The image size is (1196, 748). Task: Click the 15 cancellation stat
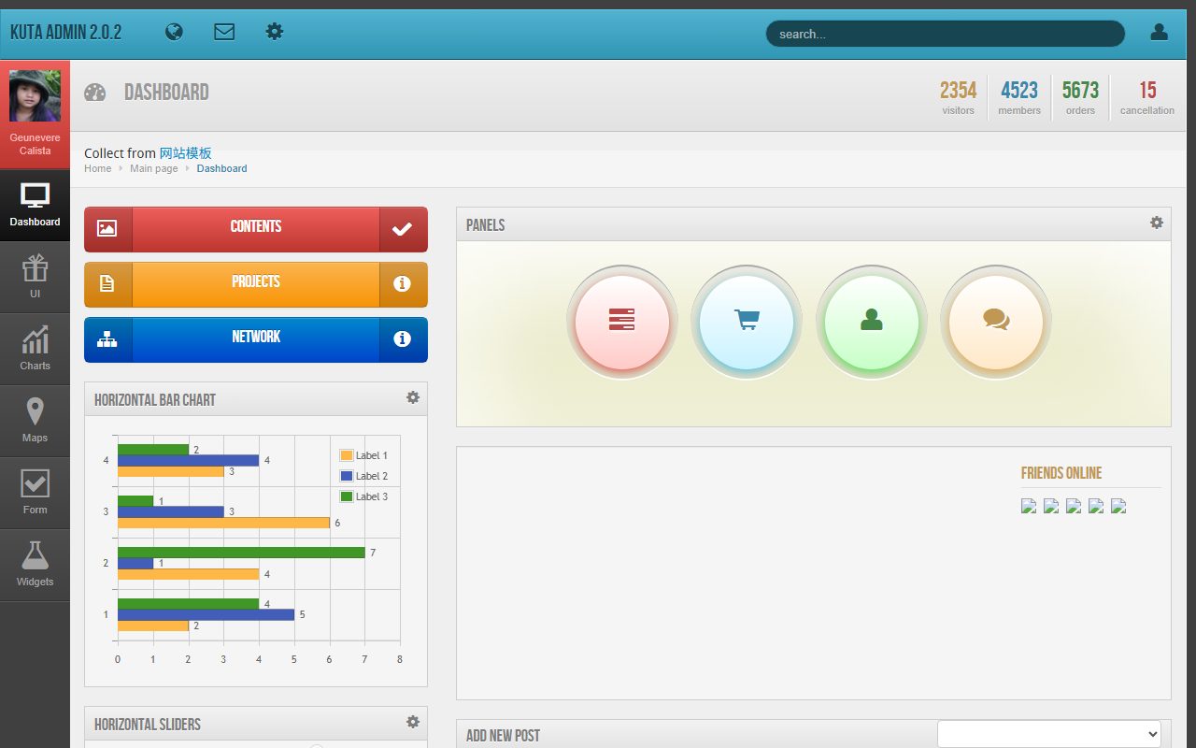[x=1147, y=97]
